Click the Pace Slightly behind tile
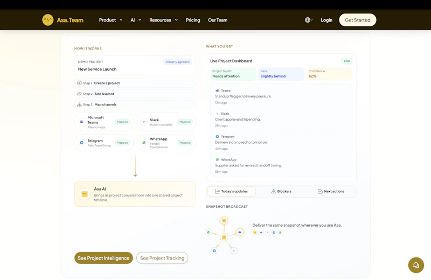 (x=281, y=74)
